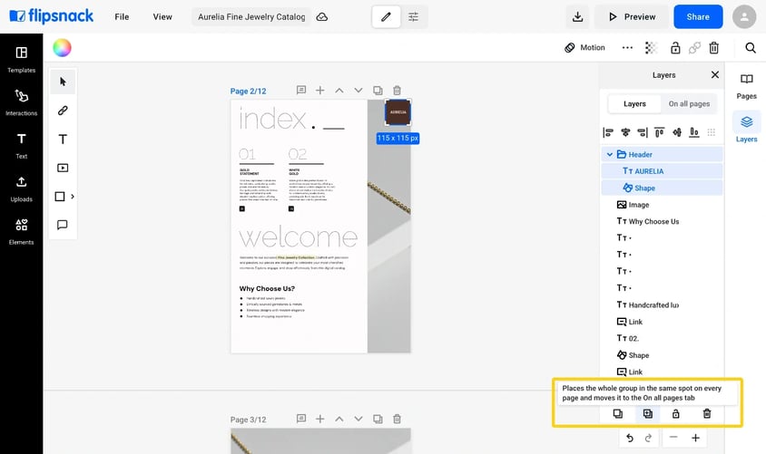Select the video embed tool
Screen dimensions: 766x454
pos(63,168)
